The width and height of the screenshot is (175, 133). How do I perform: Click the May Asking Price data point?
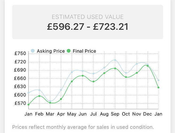72,72
